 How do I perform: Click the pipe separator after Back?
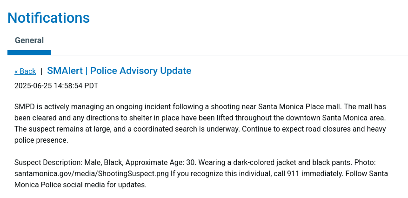pos(41,72)
